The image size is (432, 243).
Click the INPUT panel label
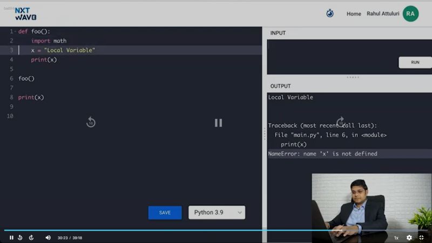pos(278,33)
